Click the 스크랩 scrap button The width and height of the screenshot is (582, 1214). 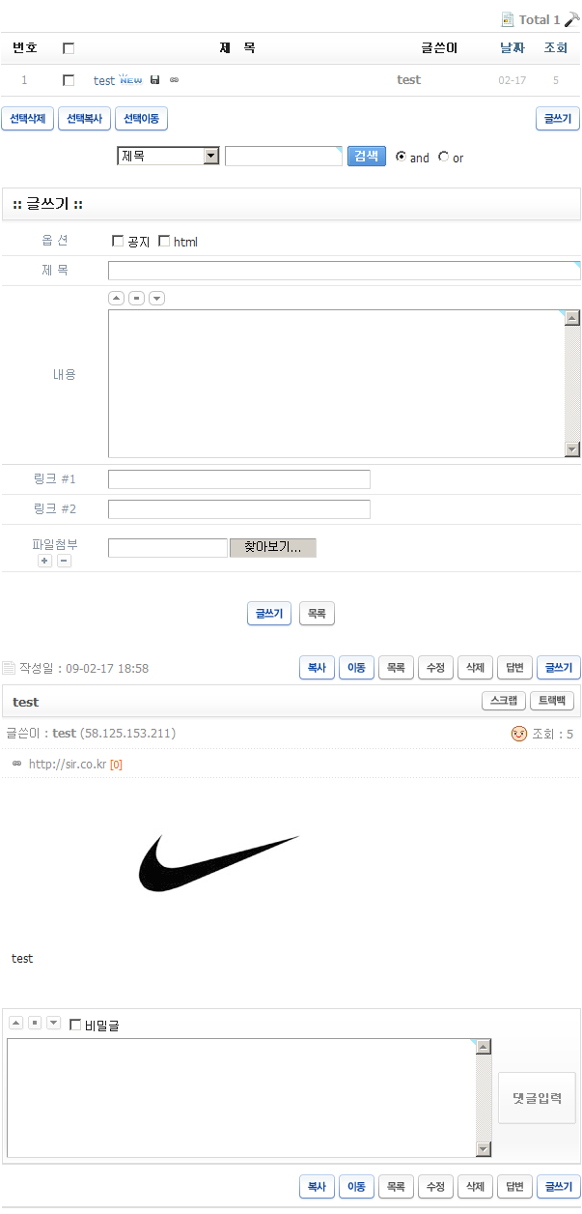504,701
